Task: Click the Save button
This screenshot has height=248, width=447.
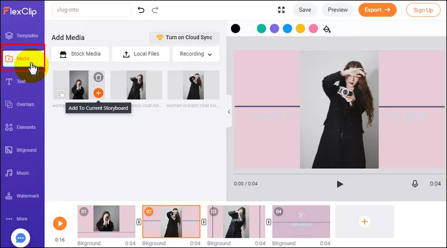Action: [305, 10]
